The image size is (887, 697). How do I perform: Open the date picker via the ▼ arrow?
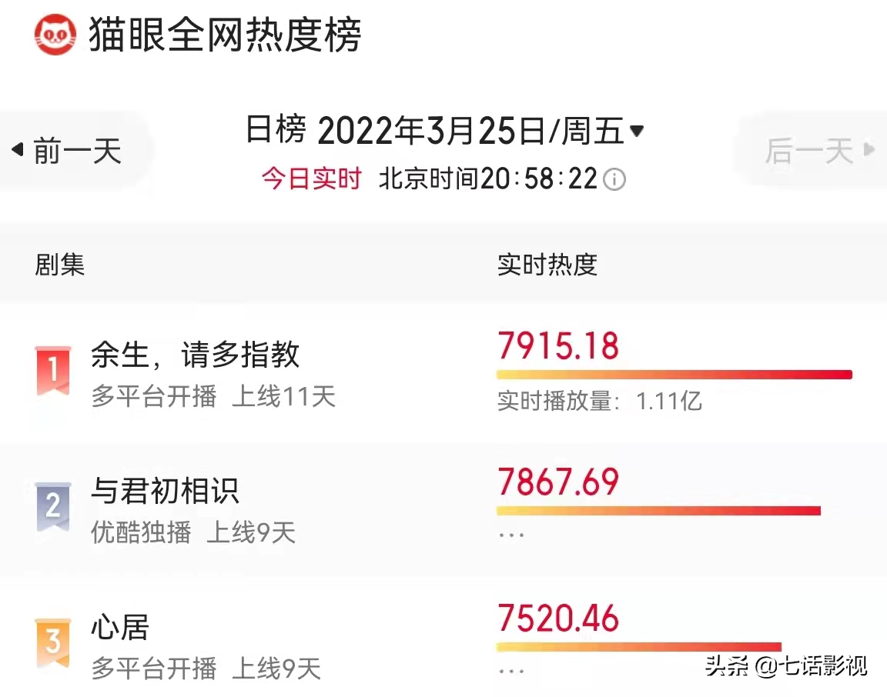637,131
